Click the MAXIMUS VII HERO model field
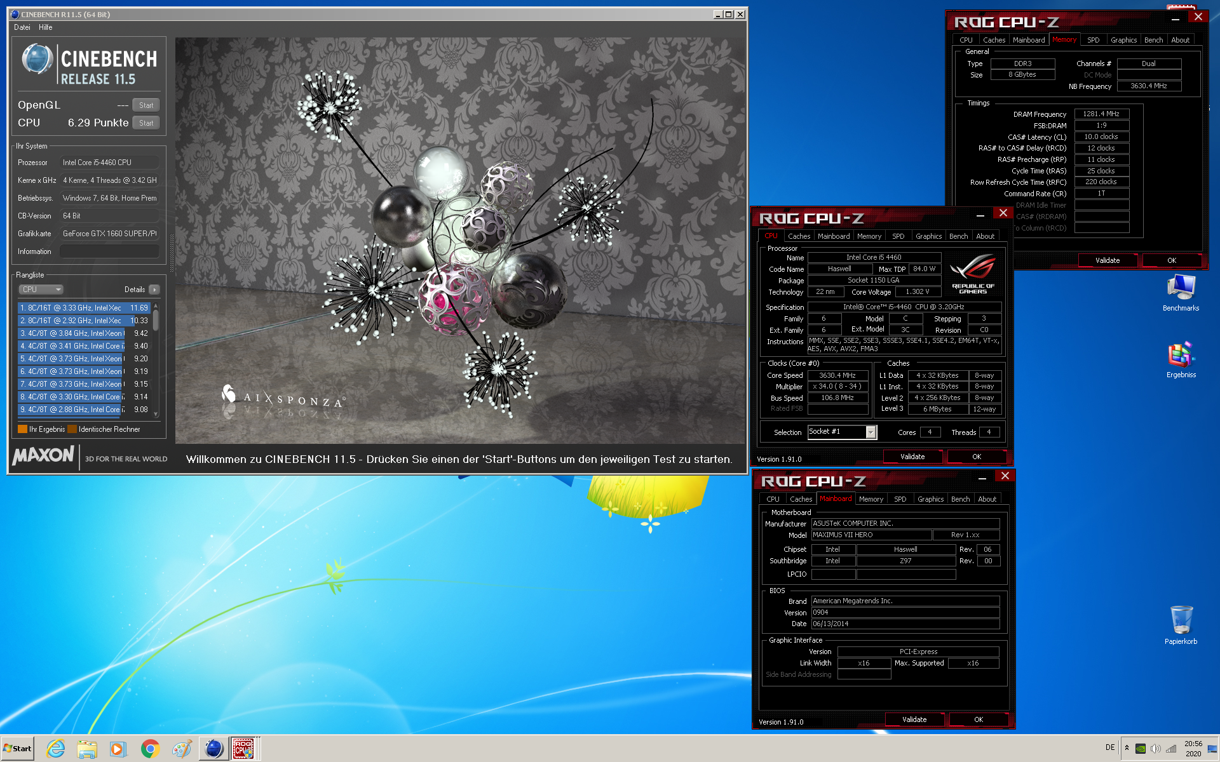 [871, 535]
